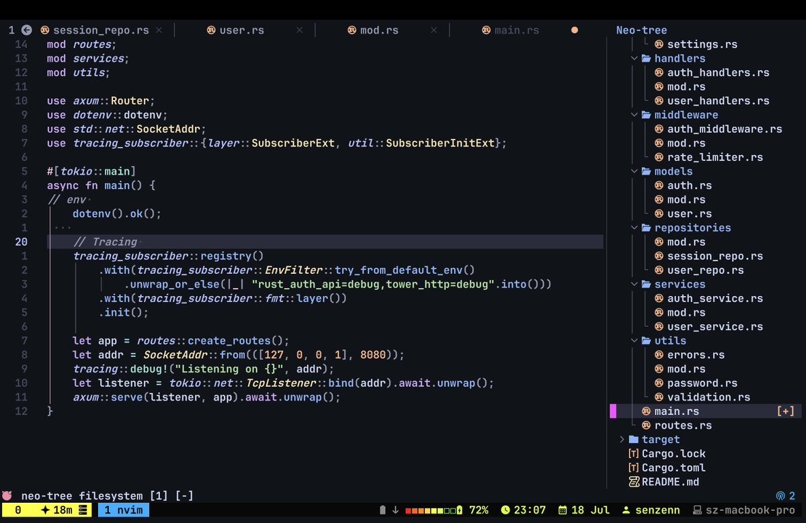This screenshot has height=523, width=806.
Task: Select the main.rs buffer tab
Action: click(x=516, y=30)
